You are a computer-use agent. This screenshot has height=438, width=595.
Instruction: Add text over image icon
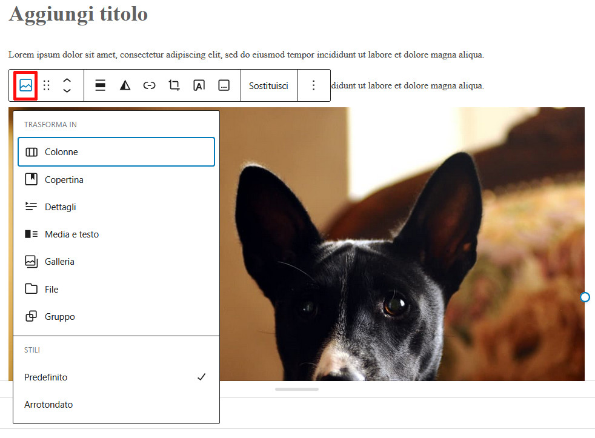[199, 85]
